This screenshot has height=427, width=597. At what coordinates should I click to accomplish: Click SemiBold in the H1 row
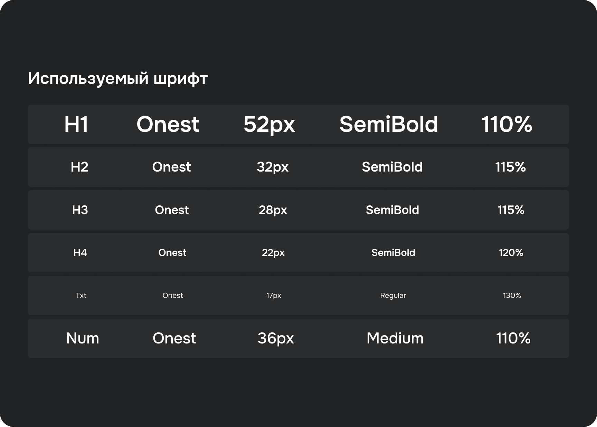tap(389, 124)
